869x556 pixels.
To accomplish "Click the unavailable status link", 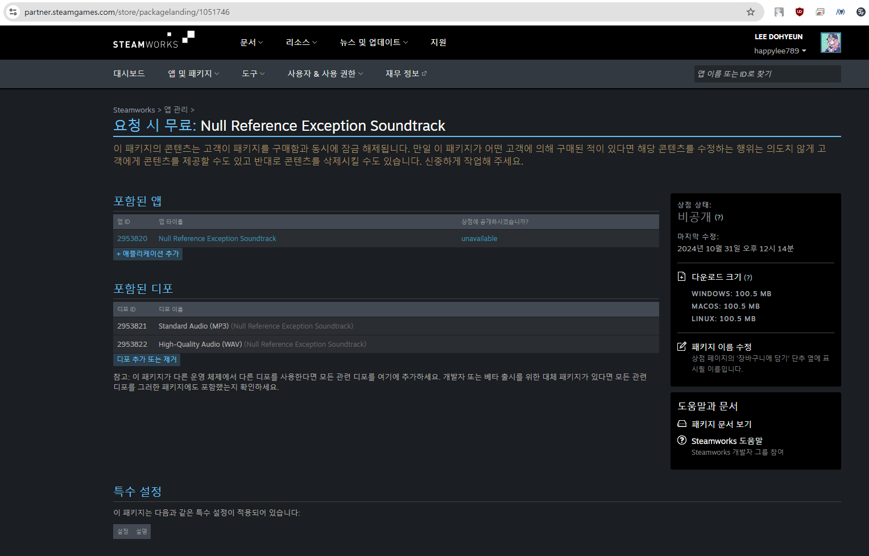I will (479, 239).
